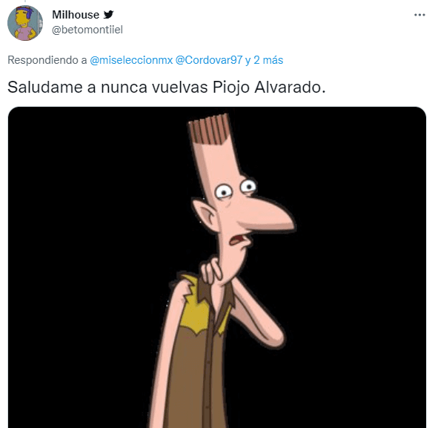432x428 pixels.
Task: Click the "Respondiendo a" label text
Action: tap(47, 60)
